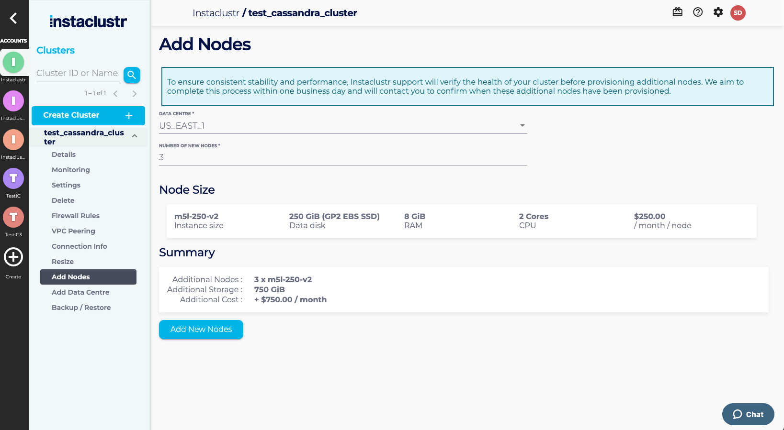Click the Number of New Nodes field

[x=343, y=157]
